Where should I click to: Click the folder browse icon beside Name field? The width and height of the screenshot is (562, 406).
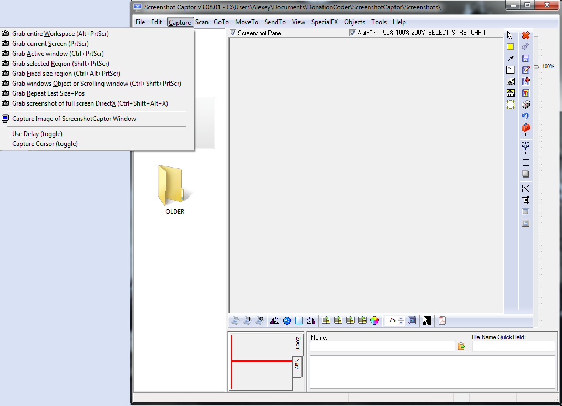pyautogui.click(x=461, y=346)
